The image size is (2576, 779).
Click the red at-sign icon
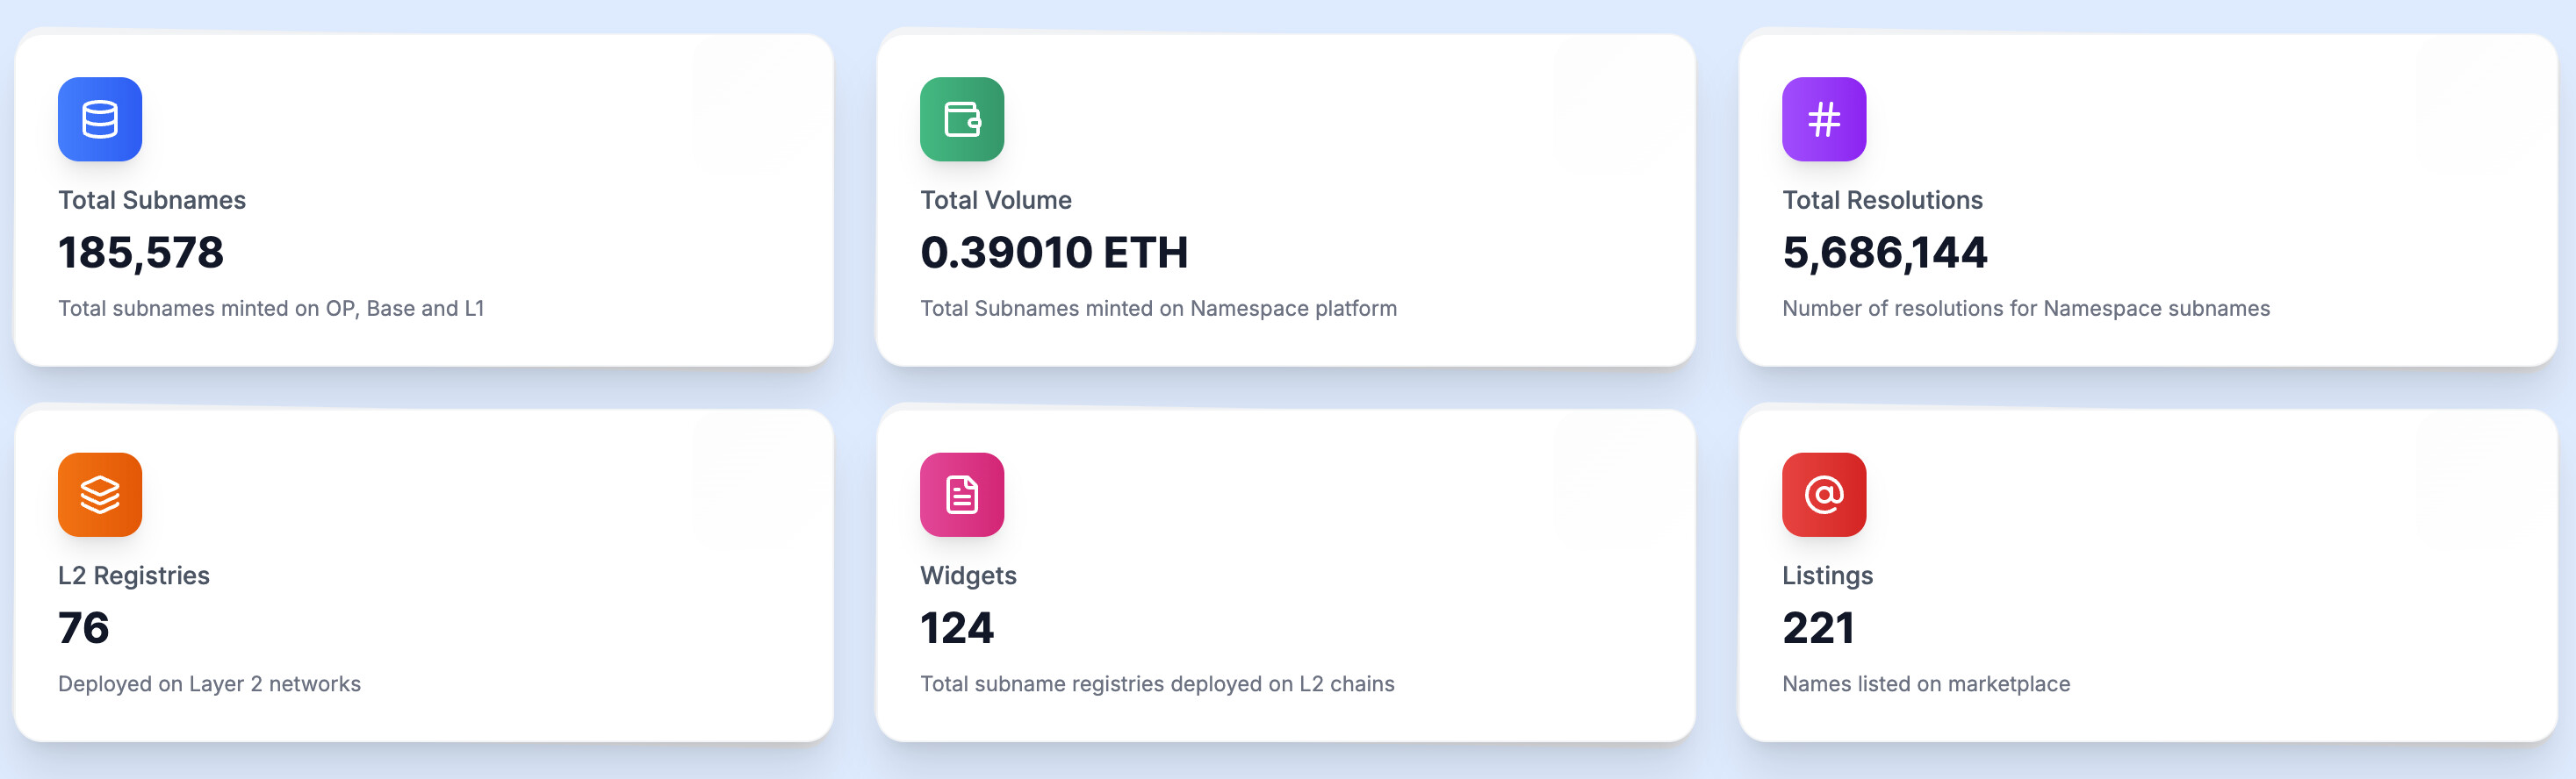pyautogui.click(x=1824, y=496)
